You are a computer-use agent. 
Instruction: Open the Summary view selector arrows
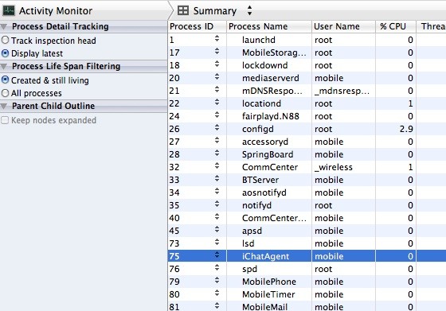pyautogui.click(x=249, y=10)
